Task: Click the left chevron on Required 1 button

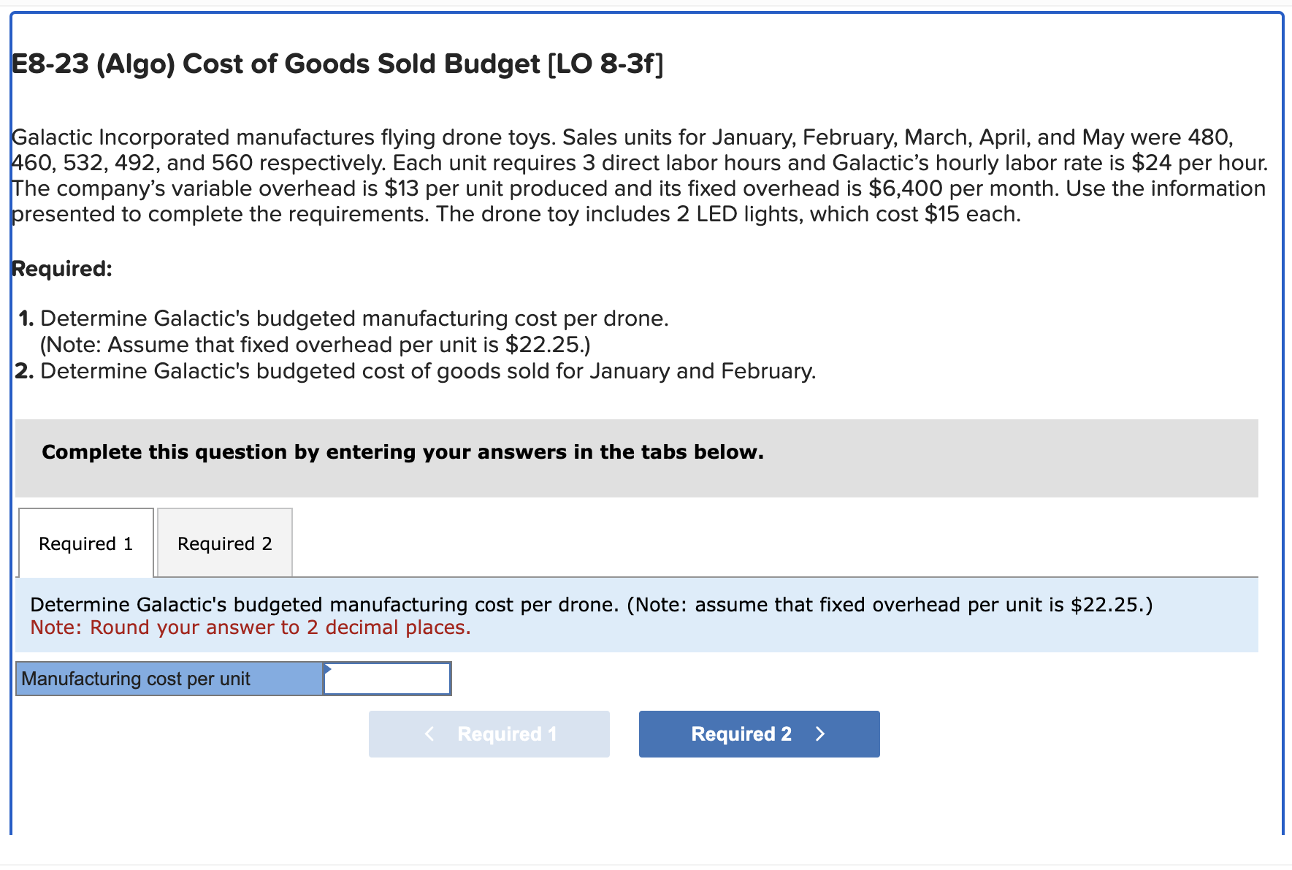Action: [x=429, y=733]
